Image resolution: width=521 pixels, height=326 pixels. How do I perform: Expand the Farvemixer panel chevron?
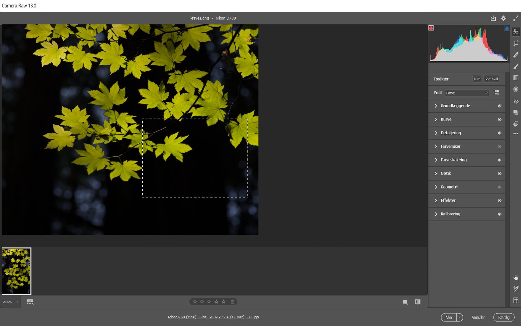click(x=436, y=146)
